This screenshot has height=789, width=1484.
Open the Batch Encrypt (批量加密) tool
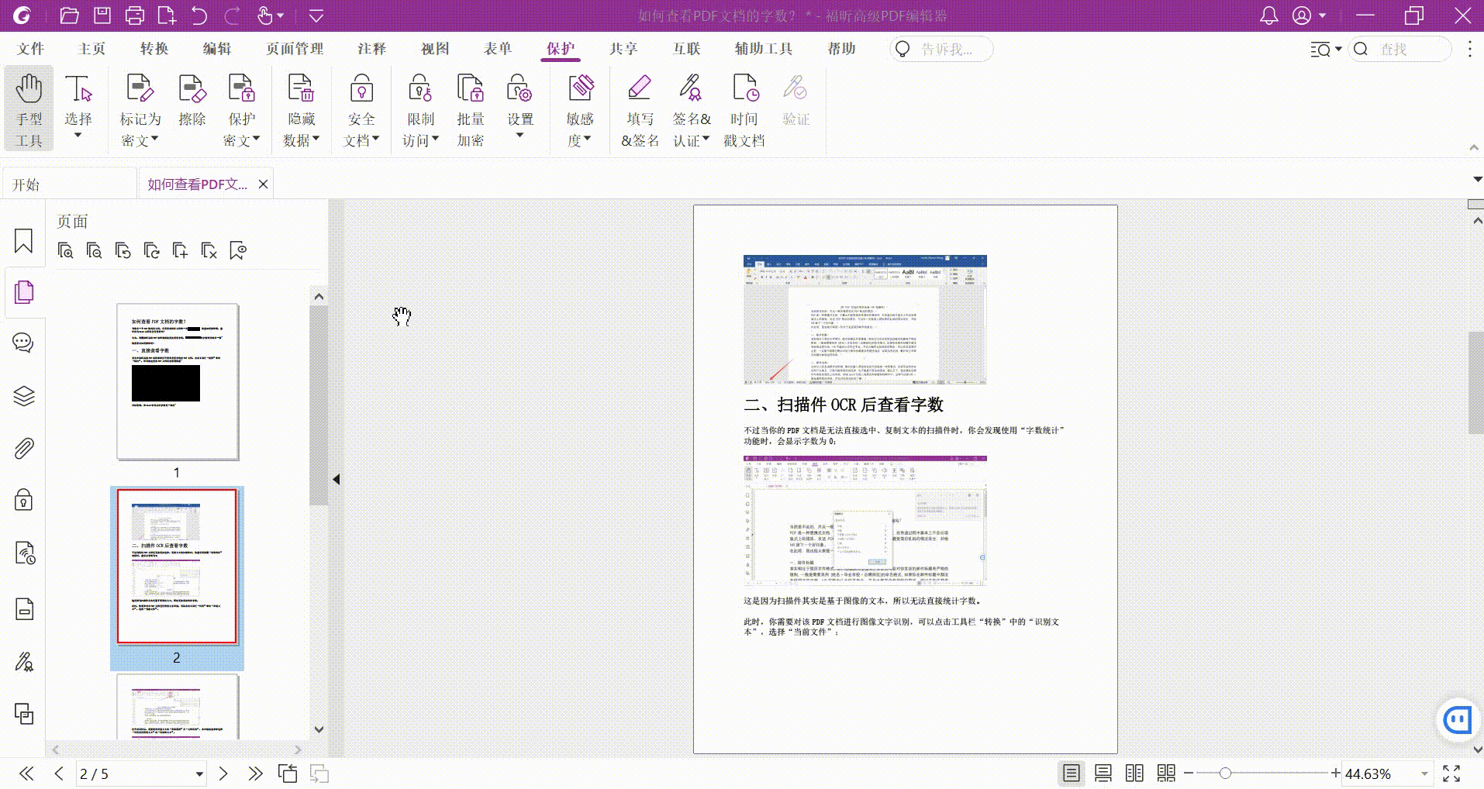[470, 107]
